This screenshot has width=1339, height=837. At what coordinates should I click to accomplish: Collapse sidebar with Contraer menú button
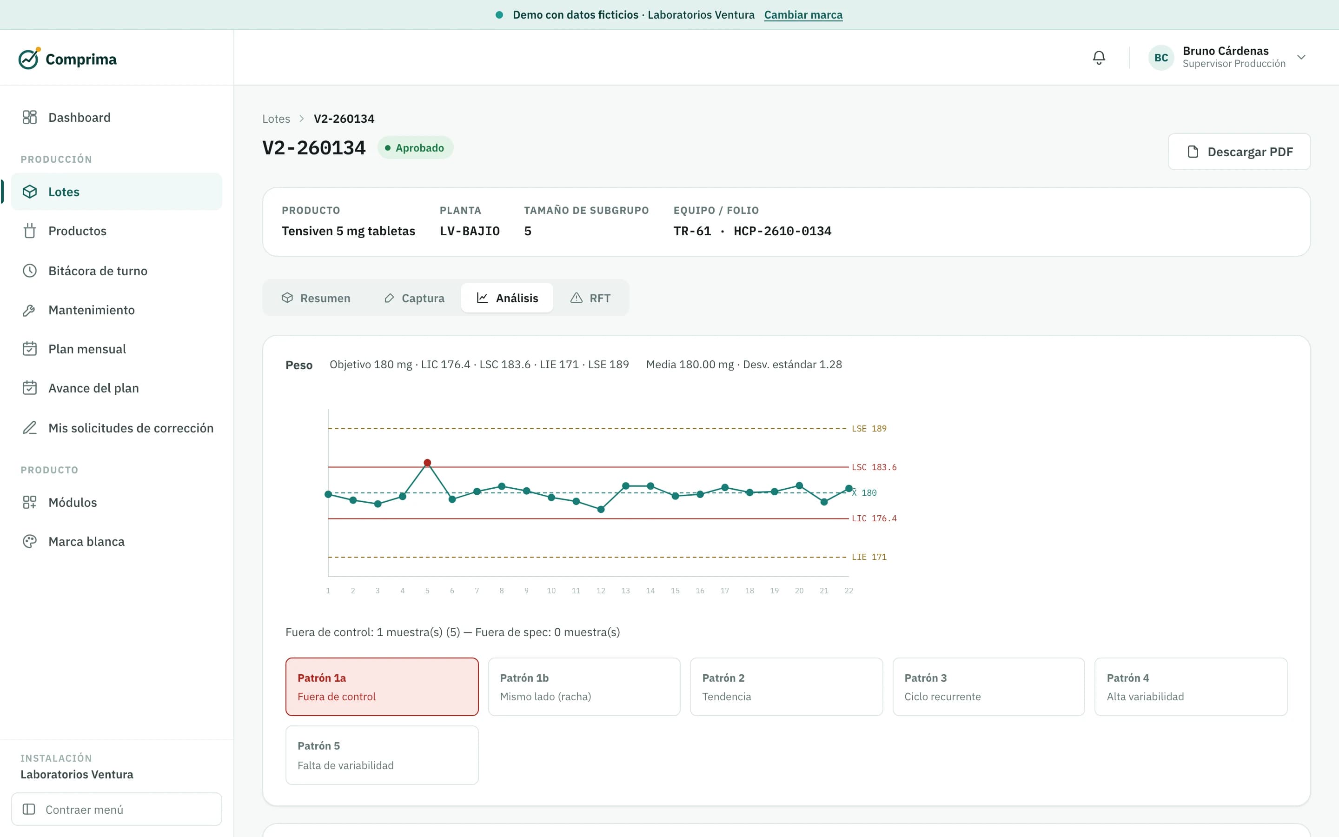117,809
